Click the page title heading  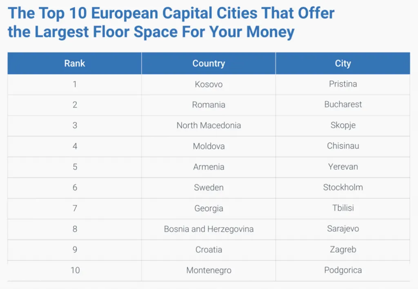click(x=171, y=22)
